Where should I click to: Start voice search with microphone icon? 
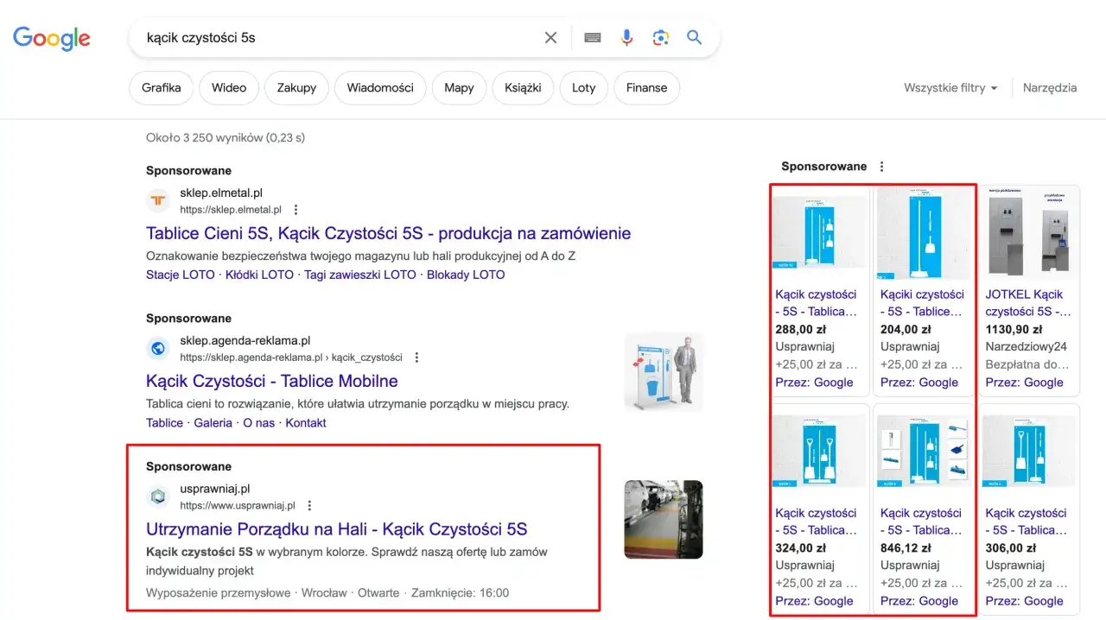click(x=627, y=37)
